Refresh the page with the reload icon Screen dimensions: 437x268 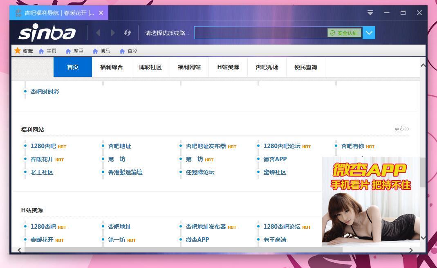(128, 33)
